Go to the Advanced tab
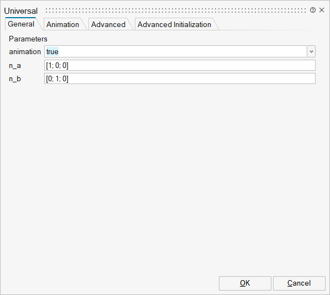 pos(108,24)
